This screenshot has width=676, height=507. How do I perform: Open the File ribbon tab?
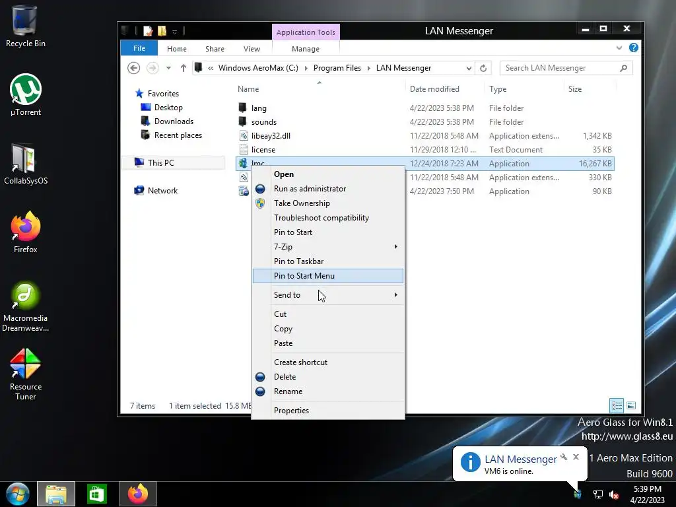click(x=139, y=48)
